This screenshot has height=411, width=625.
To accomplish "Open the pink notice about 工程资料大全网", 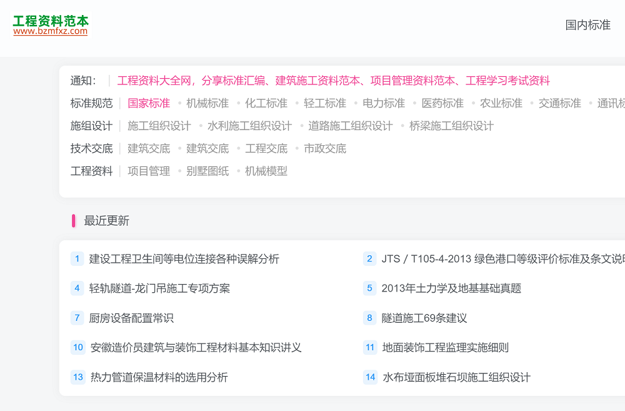I will [334, 81].
